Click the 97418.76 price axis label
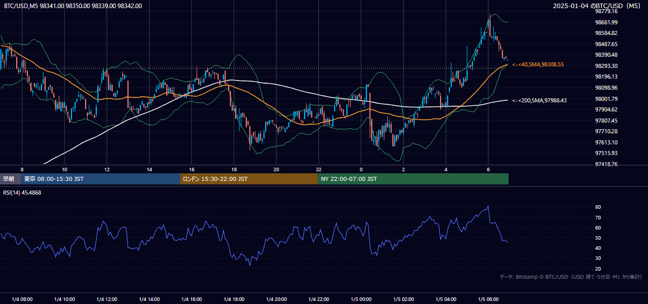This screenshot has width=648, height=304. (x=606, y=164)
